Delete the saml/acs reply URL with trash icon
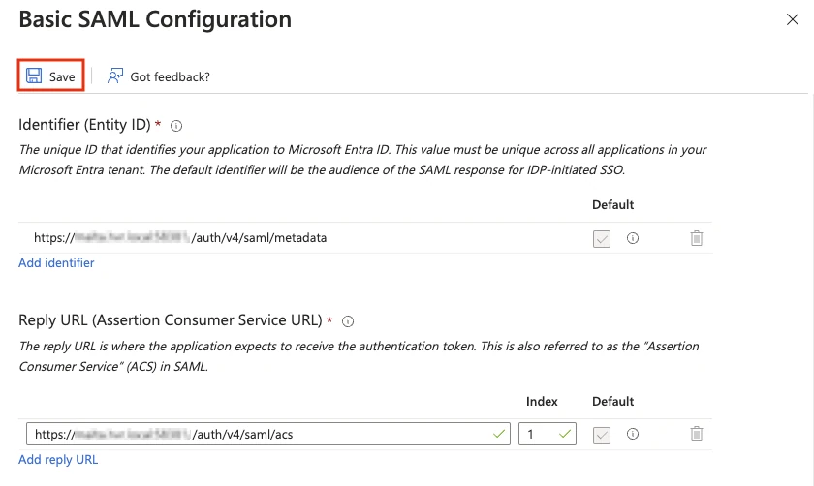The height and width of the screenshot is (486, 814). click(696, 435)
